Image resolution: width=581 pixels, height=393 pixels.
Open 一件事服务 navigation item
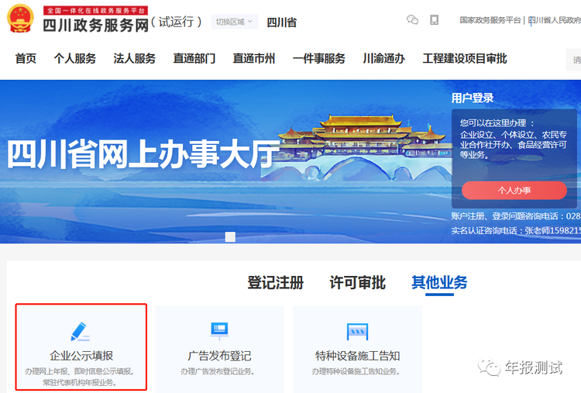(318, 58)
